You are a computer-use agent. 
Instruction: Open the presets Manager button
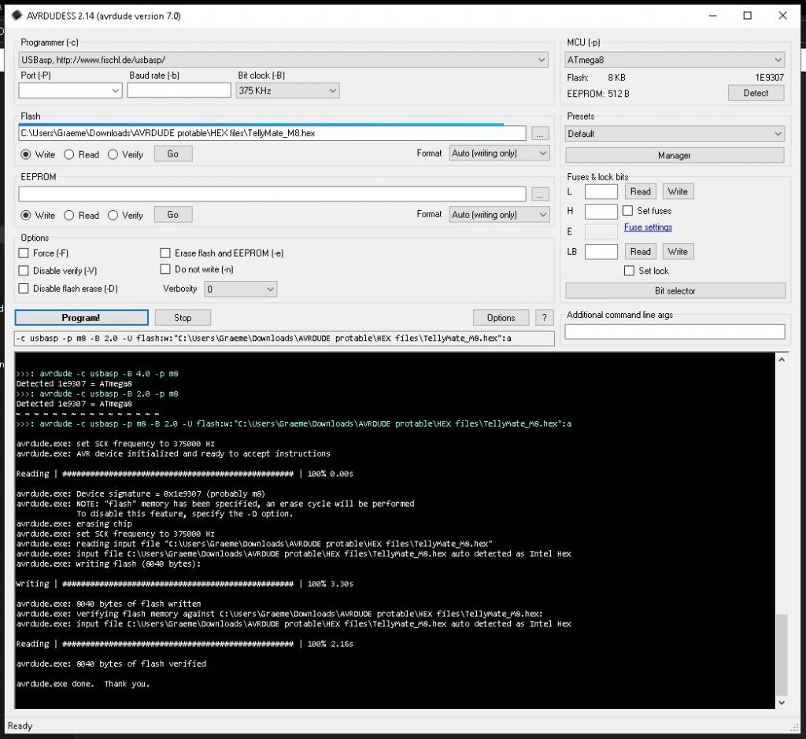point(675,156)
